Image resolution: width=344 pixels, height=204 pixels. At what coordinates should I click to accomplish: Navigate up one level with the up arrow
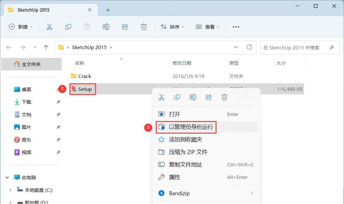[x=46, y=47]
